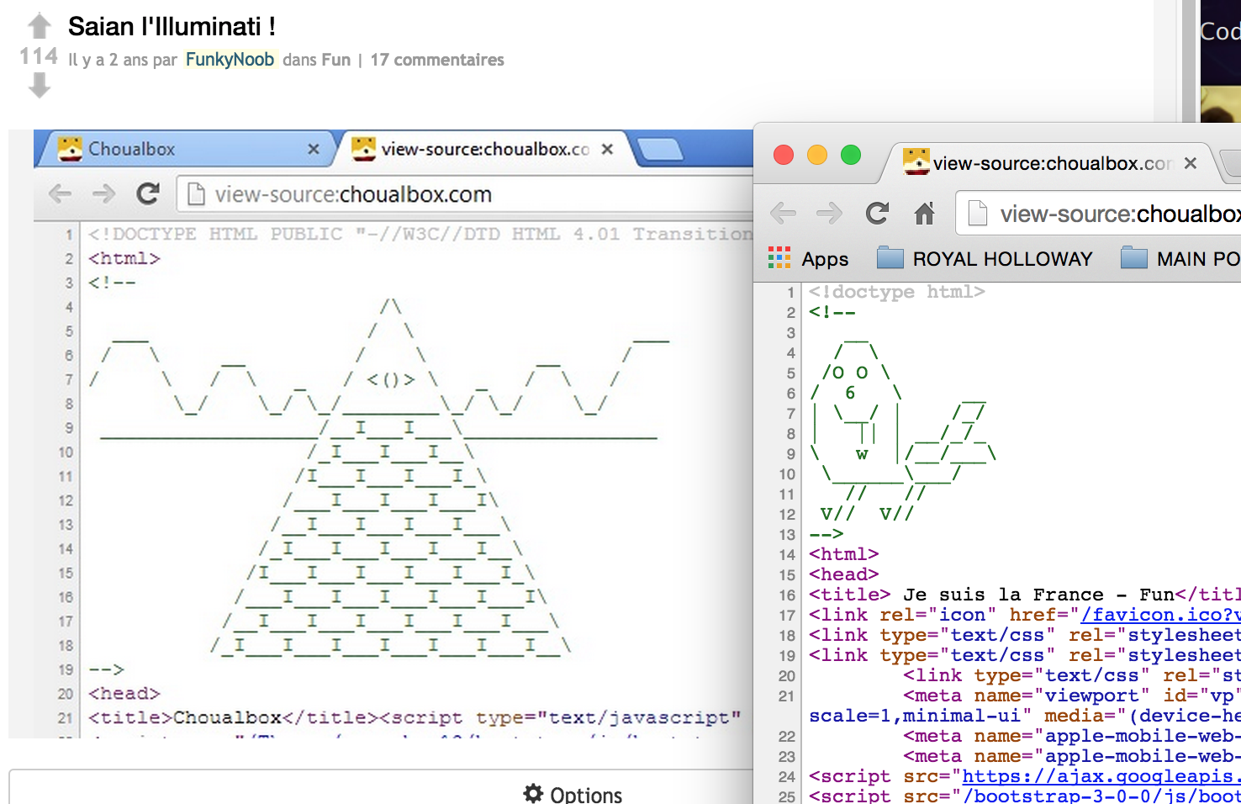Viewport: 1241px width, 804px height.
Task: View the 17 commentaires
Action: point(437,60)
